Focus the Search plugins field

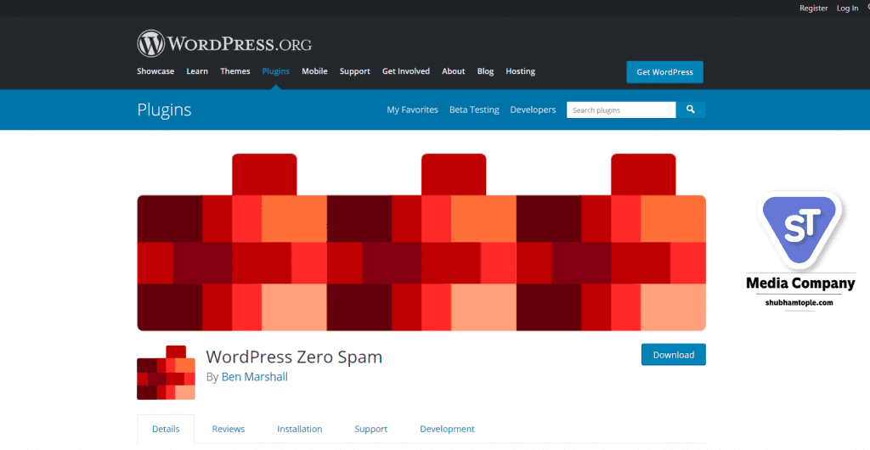[621, 110]
